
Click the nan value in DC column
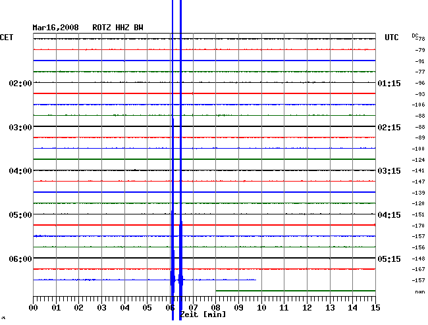coord(420,291)
